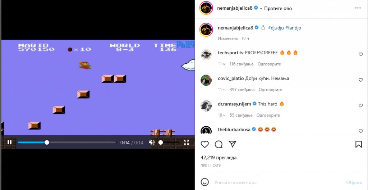
Task: Unmute the video sound icon
Action: 152,142
